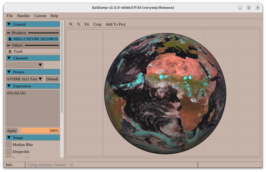
Task: Click Add To Proj in toolbar
Action: click(115, 24)
